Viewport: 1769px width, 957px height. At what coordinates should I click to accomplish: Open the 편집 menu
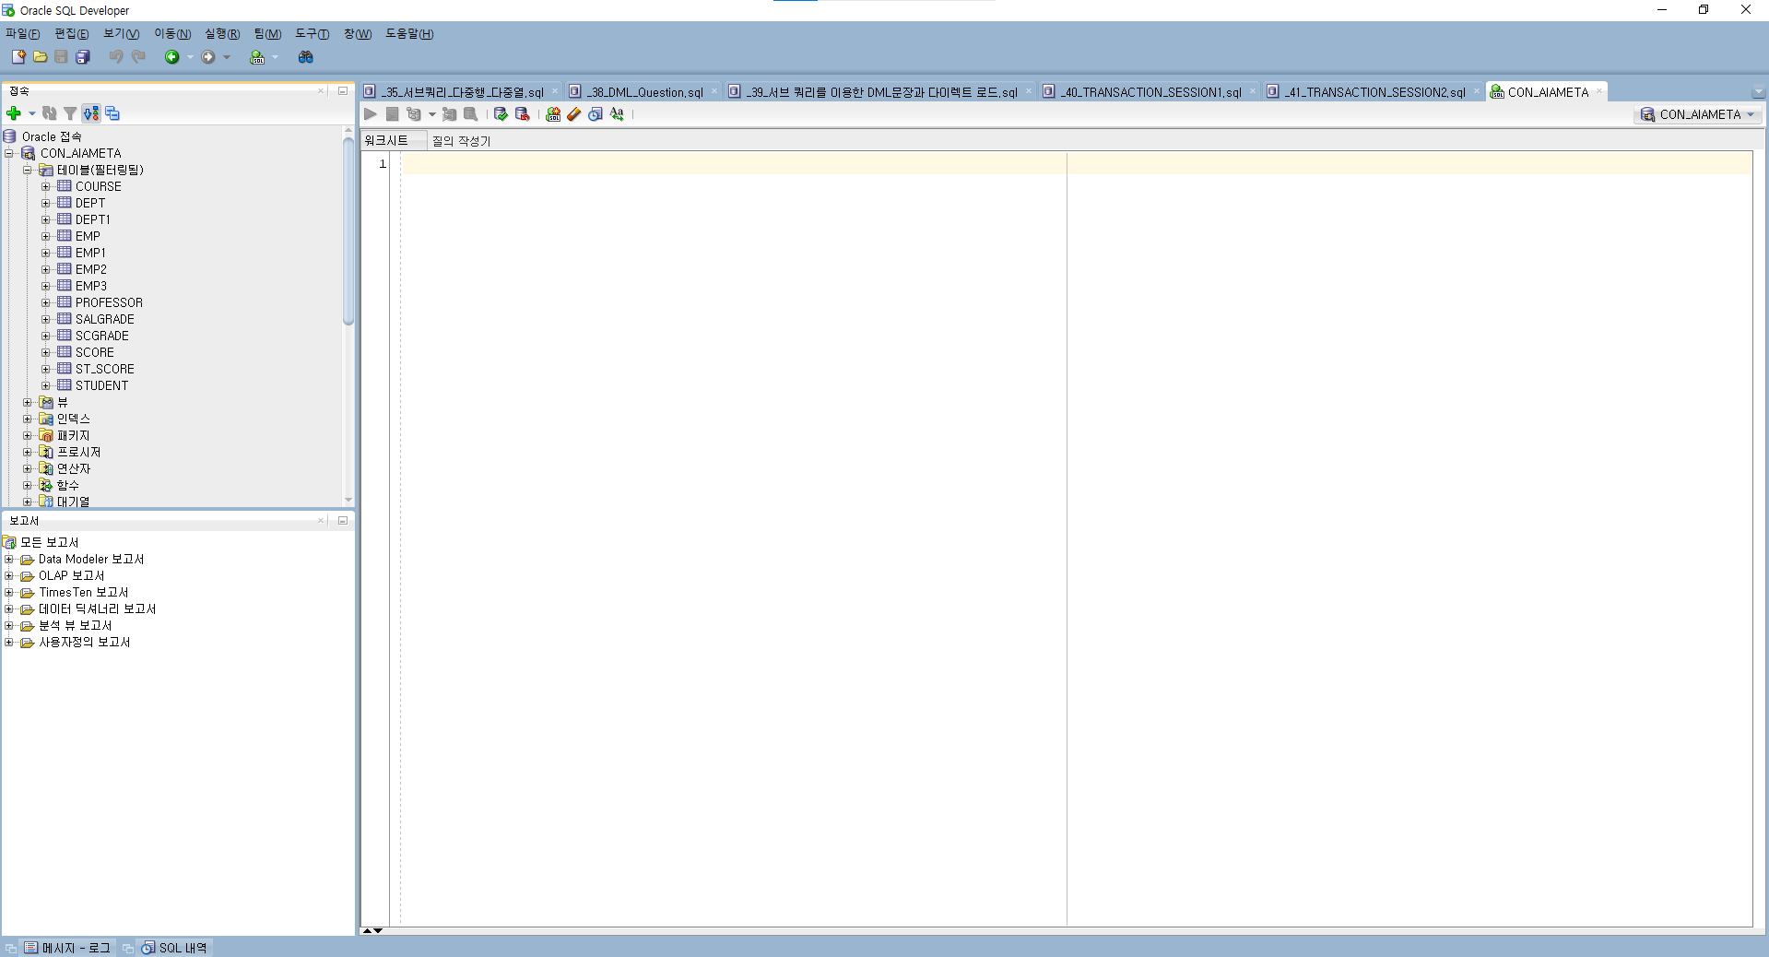72,34
